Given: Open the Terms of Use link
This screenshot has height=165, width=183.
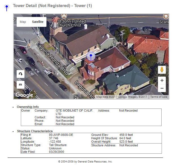Looking at the screenshot, I should point(159,97).
